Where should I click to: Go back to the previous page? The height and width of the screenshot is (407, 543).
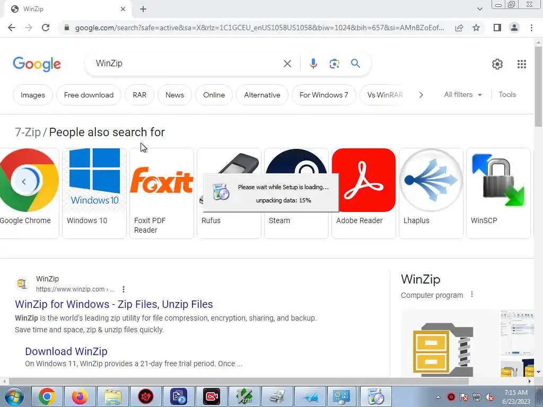pos(12,28)
